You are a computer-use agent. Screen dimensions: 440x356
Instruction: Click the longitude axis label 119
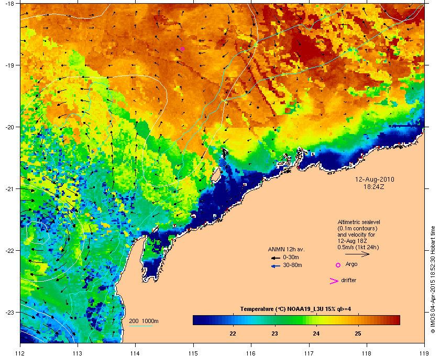(x=424, y=353)
